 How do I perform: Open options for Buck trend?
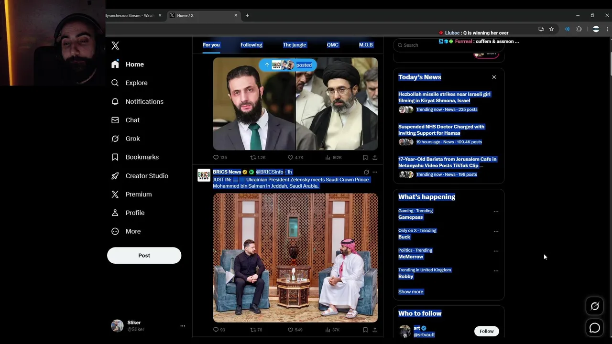pyautogui.click(x=496, y=231)
